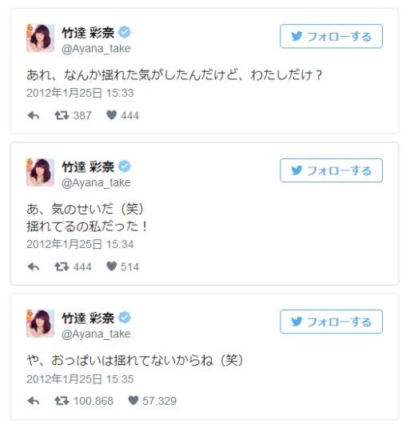The width and height of the screenshot is (410, 432).
Task: Like the tweet with 444 likes
Action: coord(111,115)
